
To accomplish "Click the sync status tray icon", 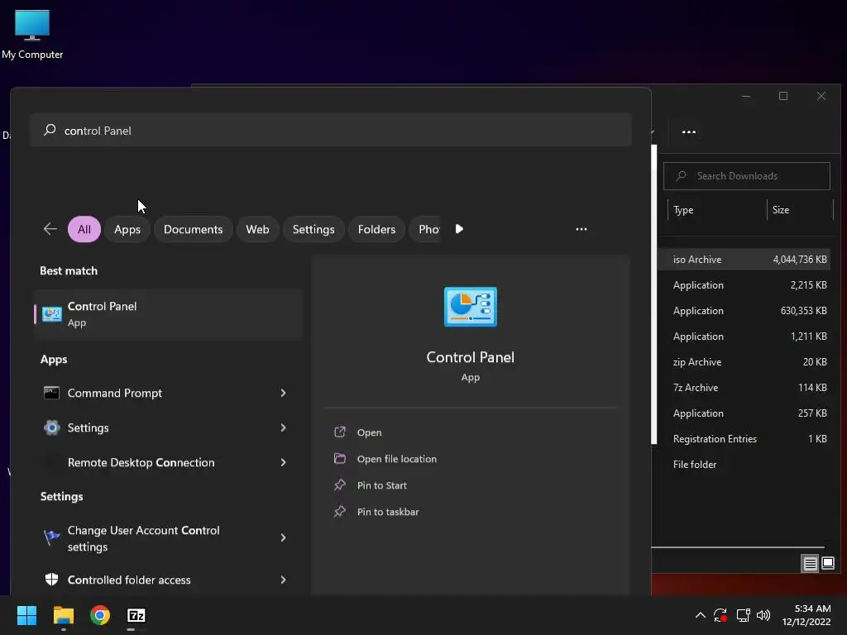I will pos(720,615).
